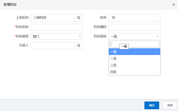Click into the 机构名称 text field

[x=57, y=27]
